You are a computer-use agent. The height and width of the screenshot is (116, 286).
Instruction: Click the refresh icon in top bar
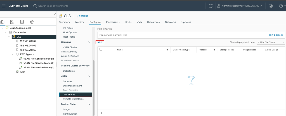[211, 6]
